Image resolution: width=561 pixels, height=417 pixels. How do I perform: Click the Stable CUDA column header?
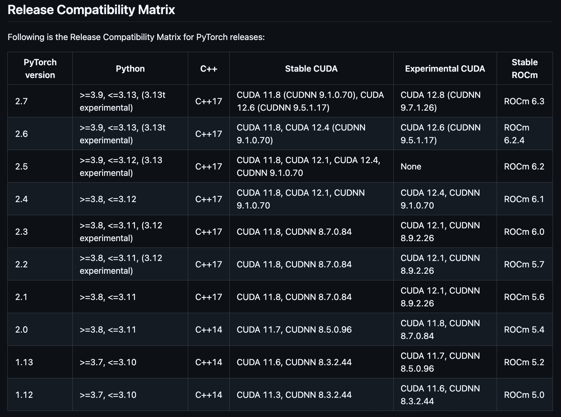tap(311, 69)
